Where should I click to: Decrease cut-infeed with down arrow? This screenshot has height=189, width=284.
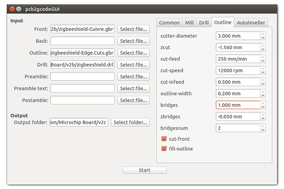click(x=263, y=84)
